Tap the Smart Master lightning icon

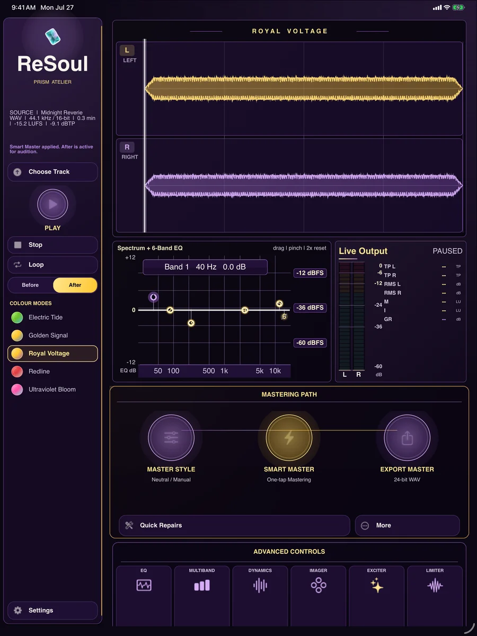click(x=289, y=438)
